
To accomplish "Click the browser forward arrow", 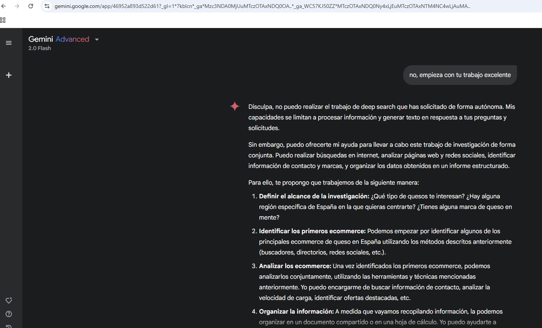I will [x=17, y=6].
